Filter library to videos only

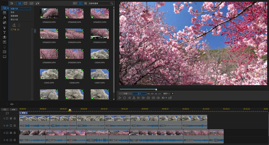coord(25,3)
